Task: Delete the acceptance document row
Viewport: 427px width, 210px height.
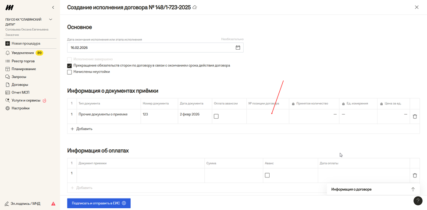Action: 415,116
